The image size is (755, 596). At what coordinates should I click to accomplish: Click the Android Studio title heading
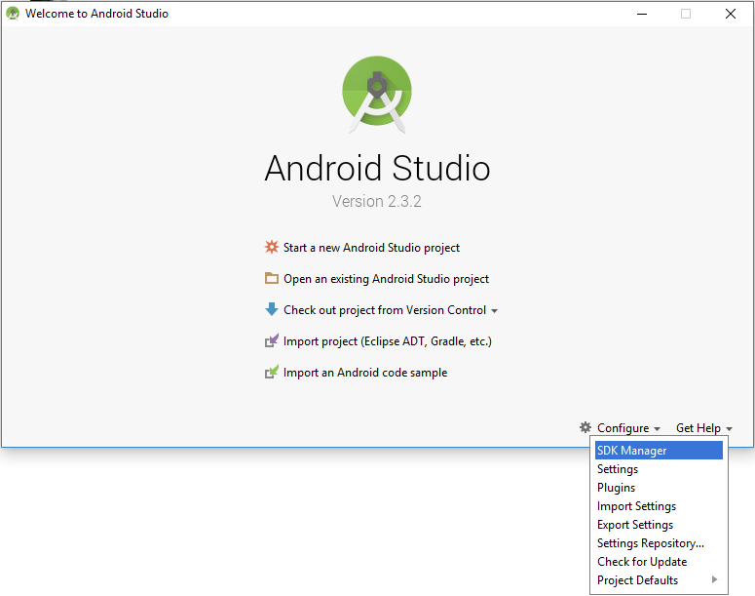[377, 169]
